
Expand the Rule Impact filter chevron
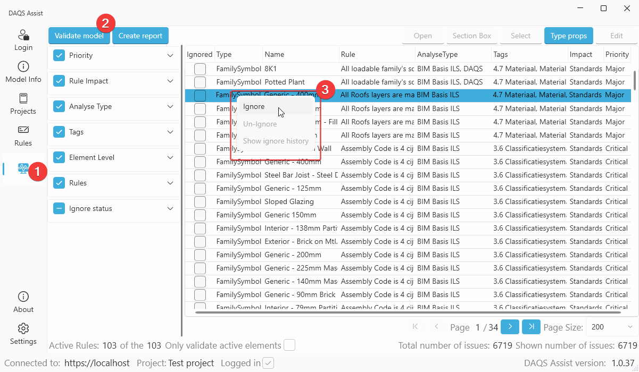170,81
